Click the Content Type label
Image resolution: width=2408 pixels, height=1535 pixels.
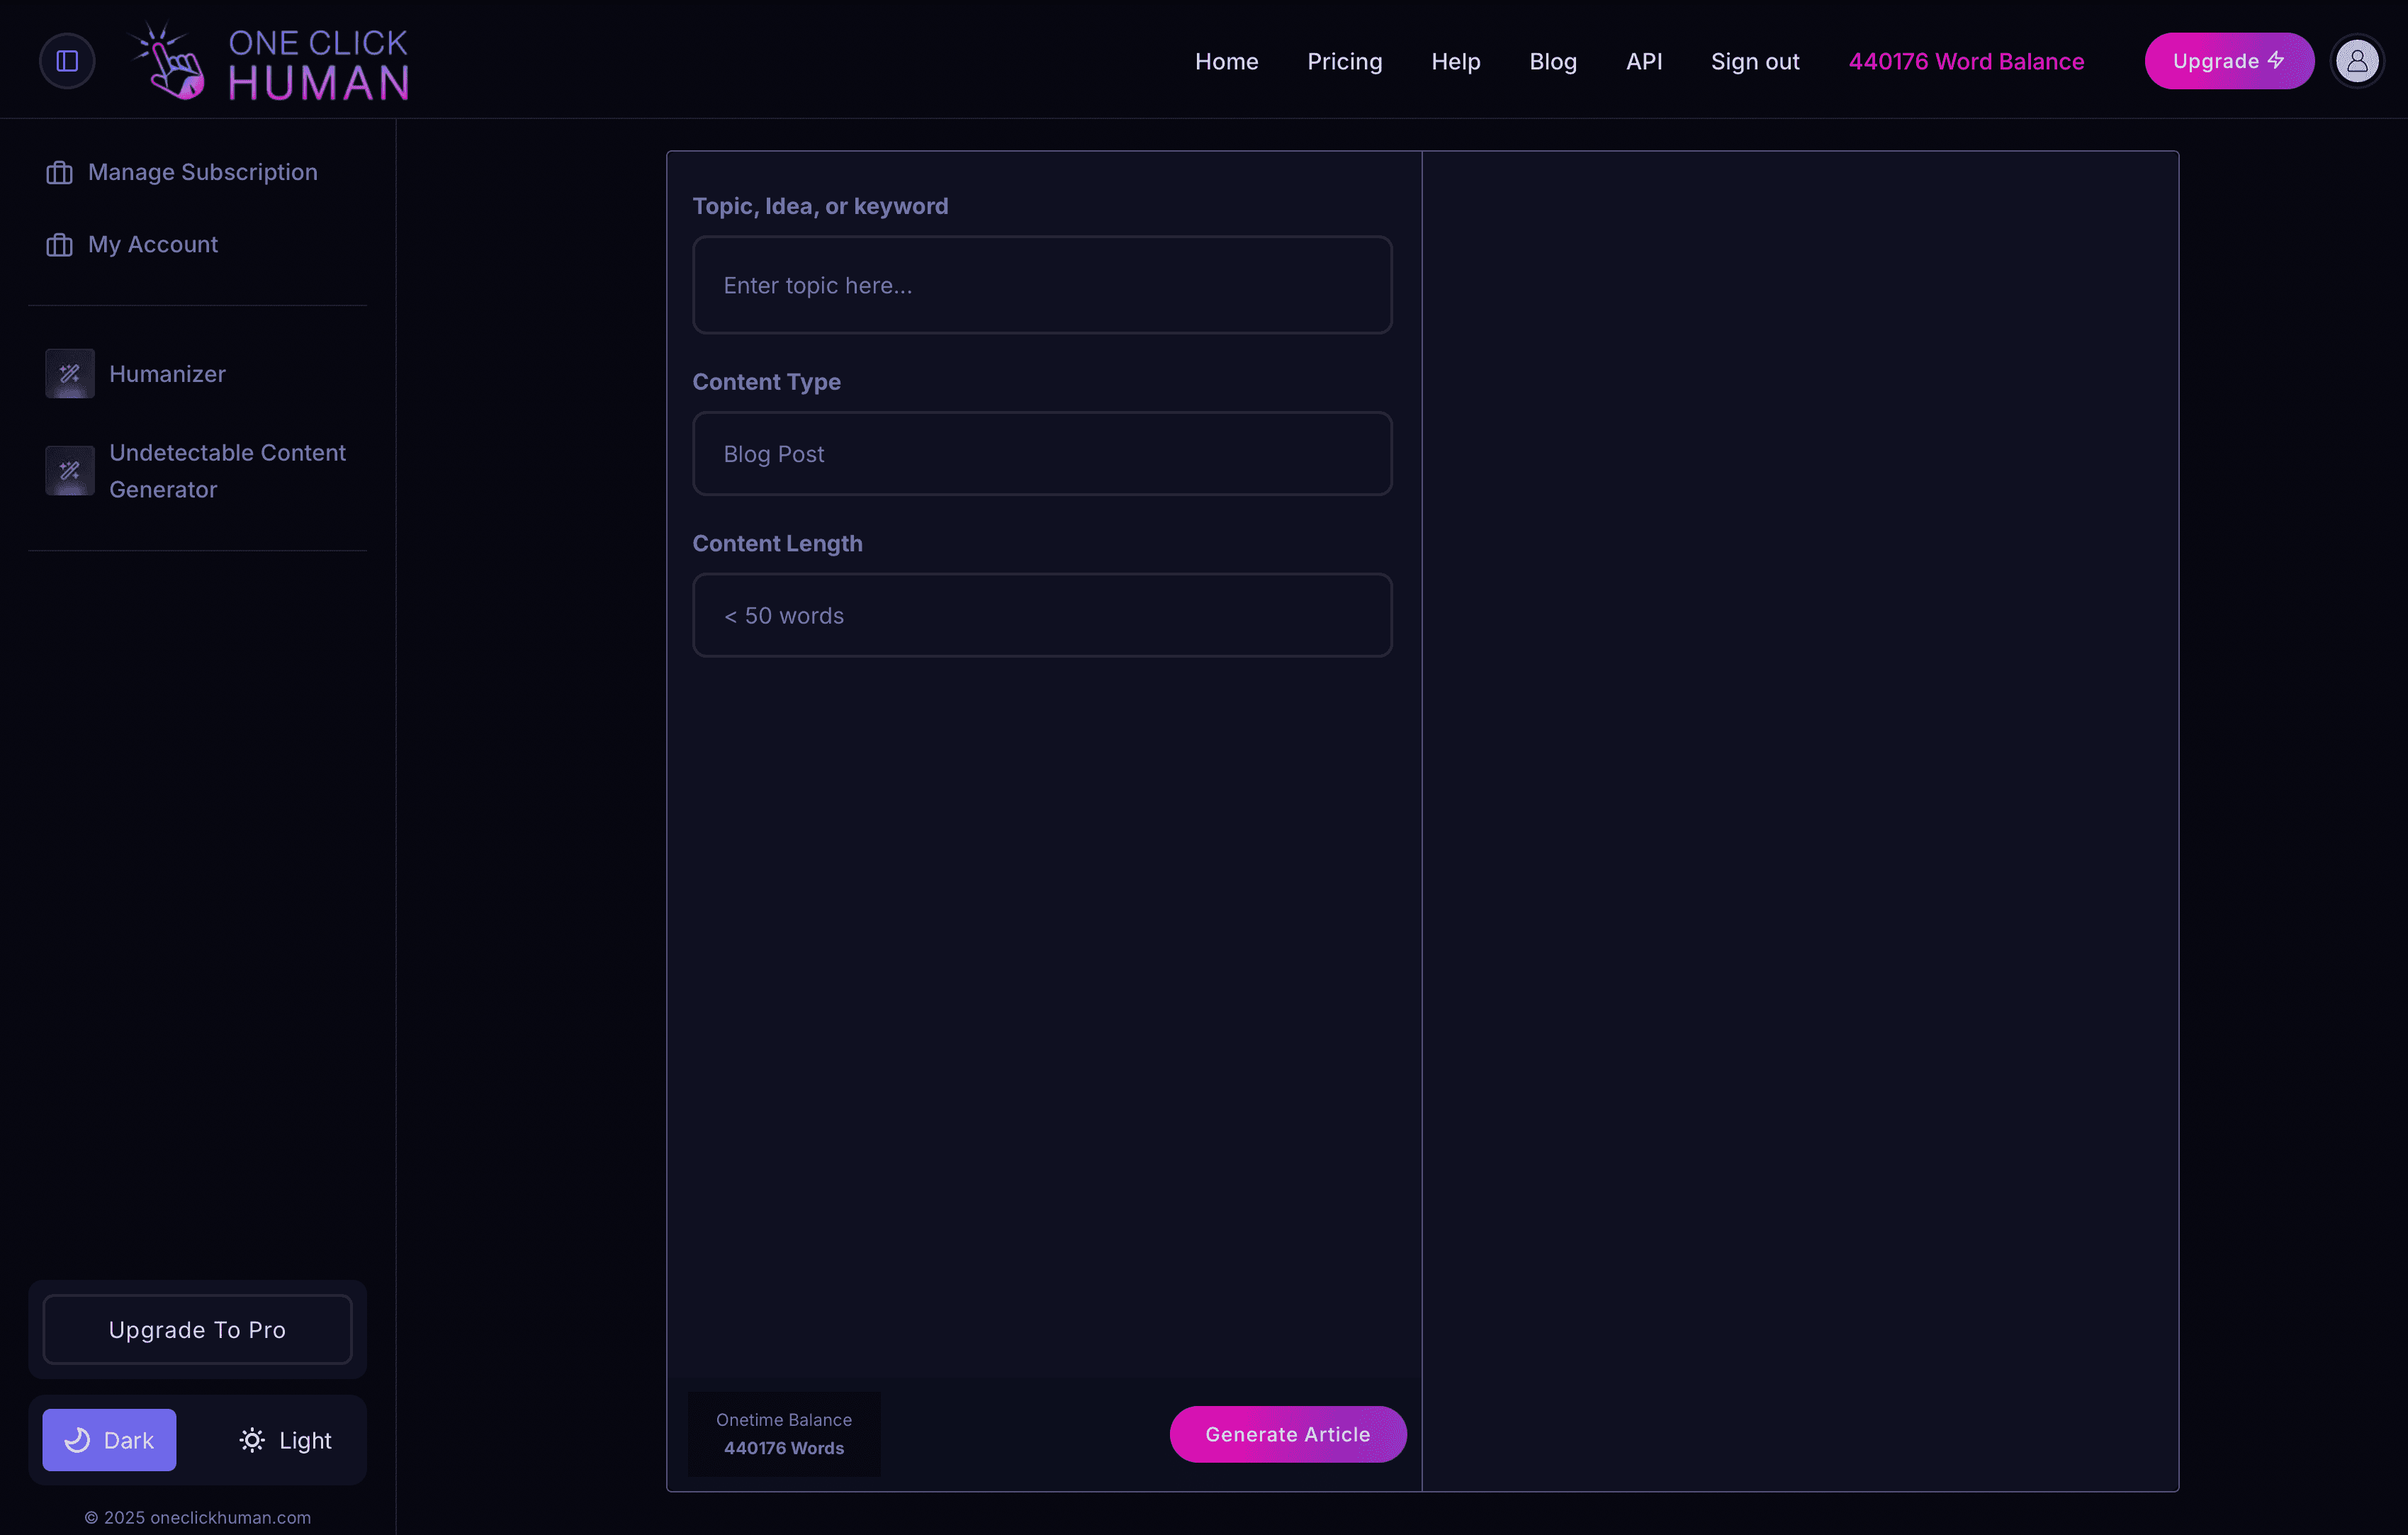pyautogui.click(x=766, y=382)
